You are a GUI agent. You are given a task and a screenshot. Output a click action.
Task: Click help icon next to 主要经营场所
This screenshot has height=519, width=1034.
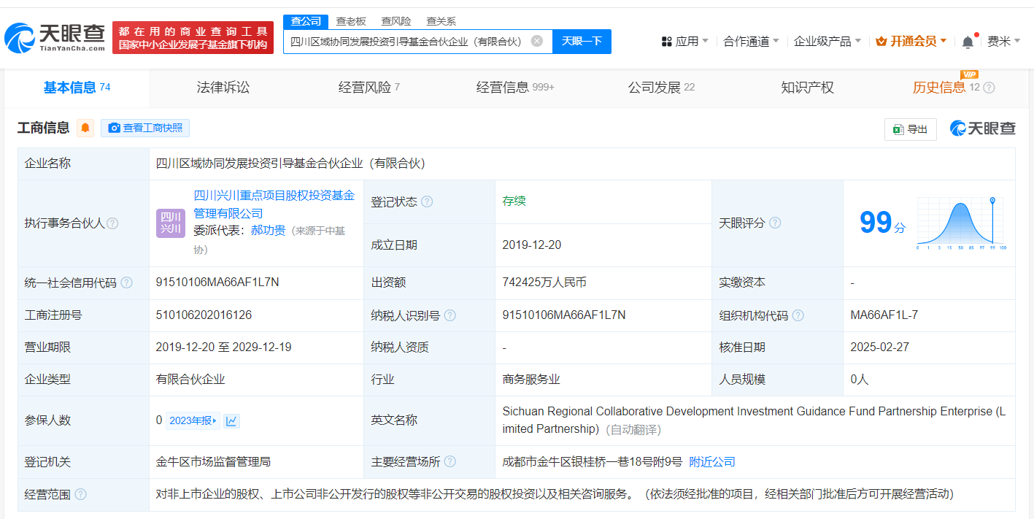(x=450, y=461)
